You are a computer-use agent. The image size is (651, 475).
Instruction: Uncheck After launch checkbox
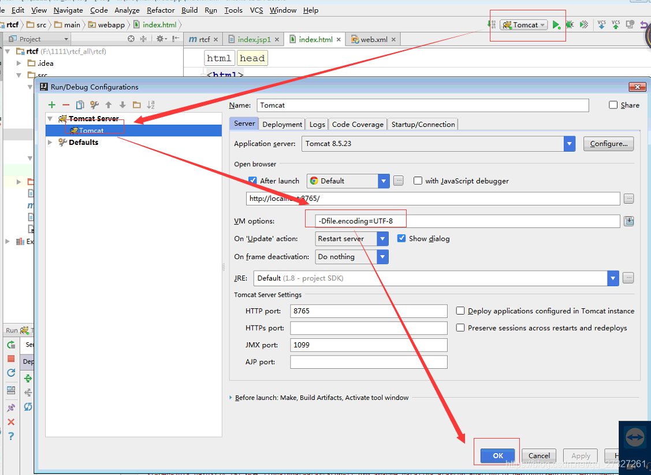(x=252, y=181)
